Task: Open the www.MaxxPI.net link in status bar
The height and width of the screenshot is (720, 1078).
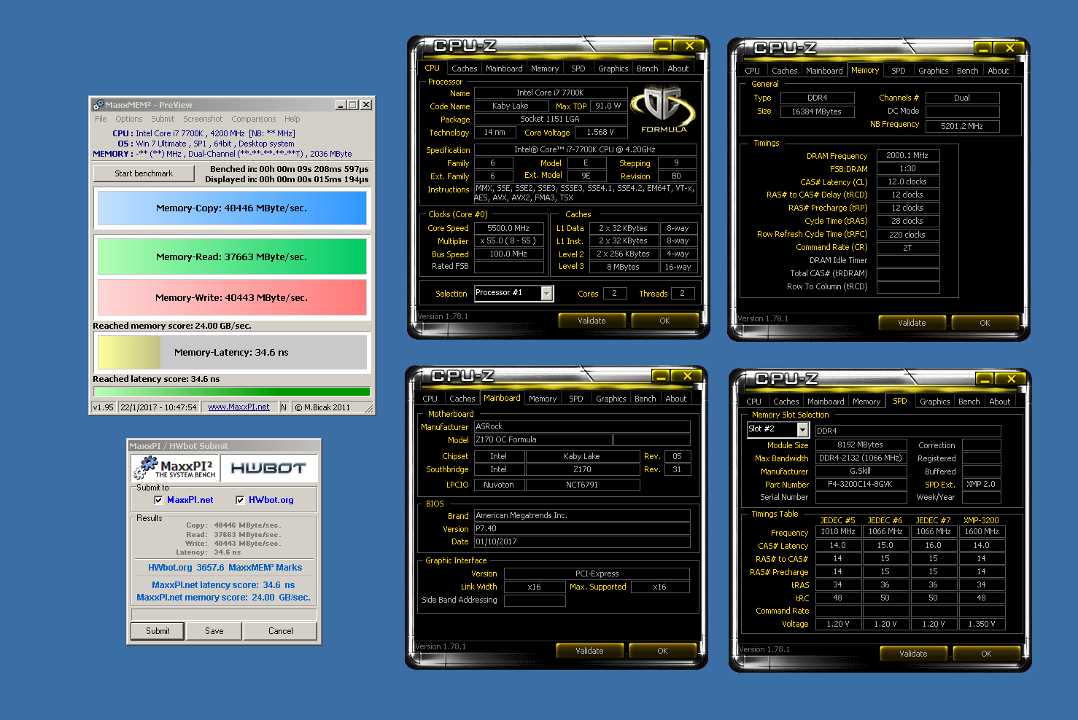Action: tap(239, 407)
